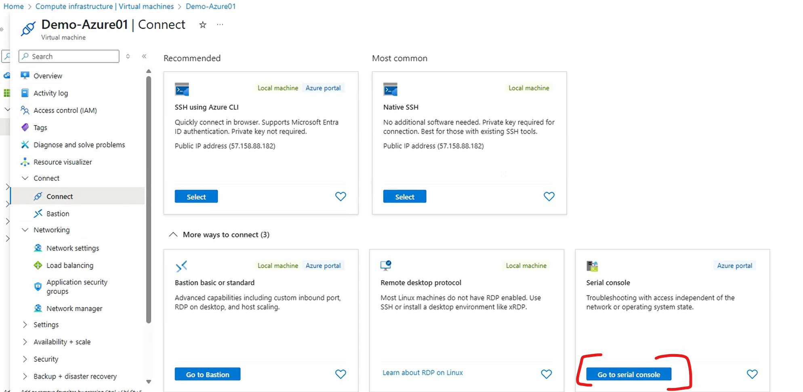Click the Remote desktop protocol monitor icon
Viewport: 803px width, 392px height.
[386, 265]
